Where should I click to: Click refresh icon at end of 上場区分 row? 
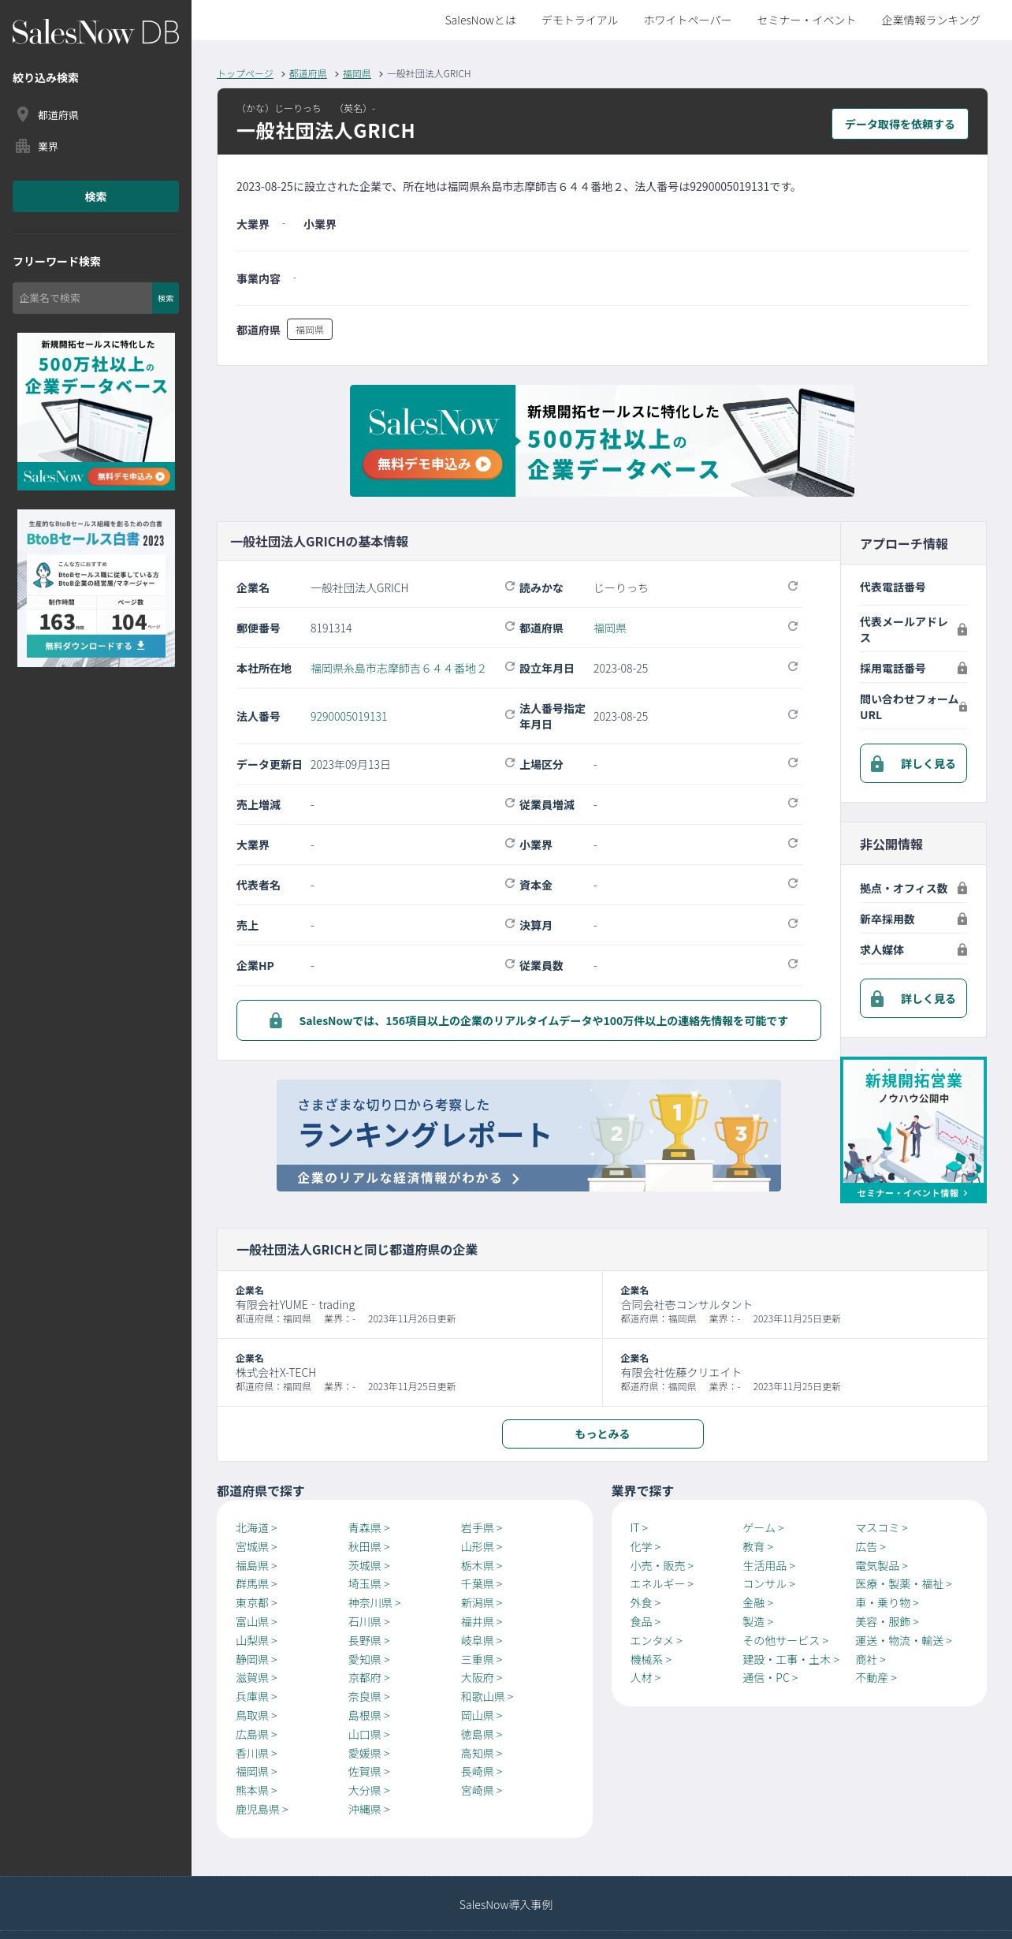(x=793, y=763)
